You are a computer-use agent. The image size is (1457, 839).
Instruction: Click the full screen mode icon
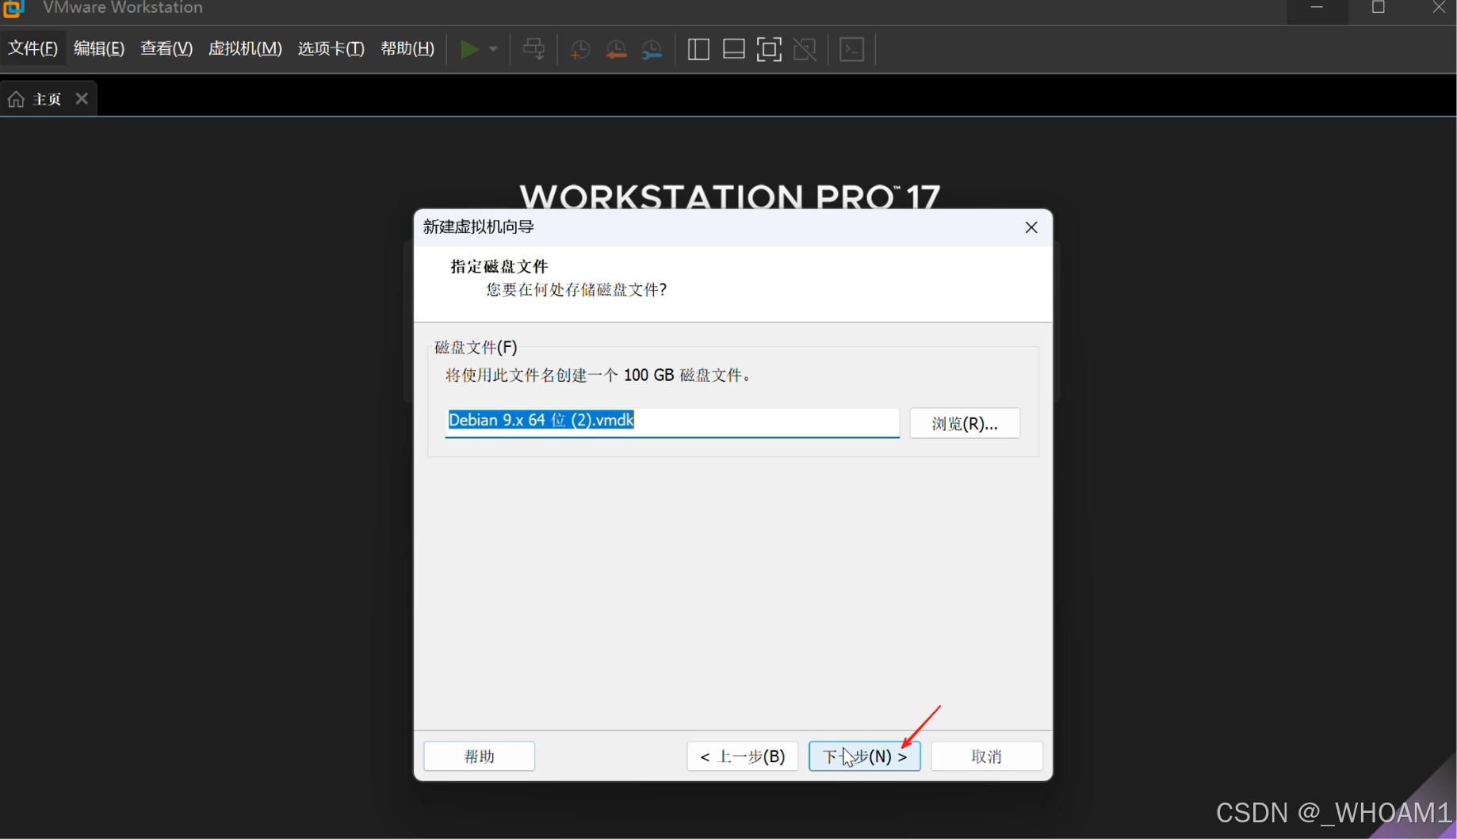coord(769,49)
